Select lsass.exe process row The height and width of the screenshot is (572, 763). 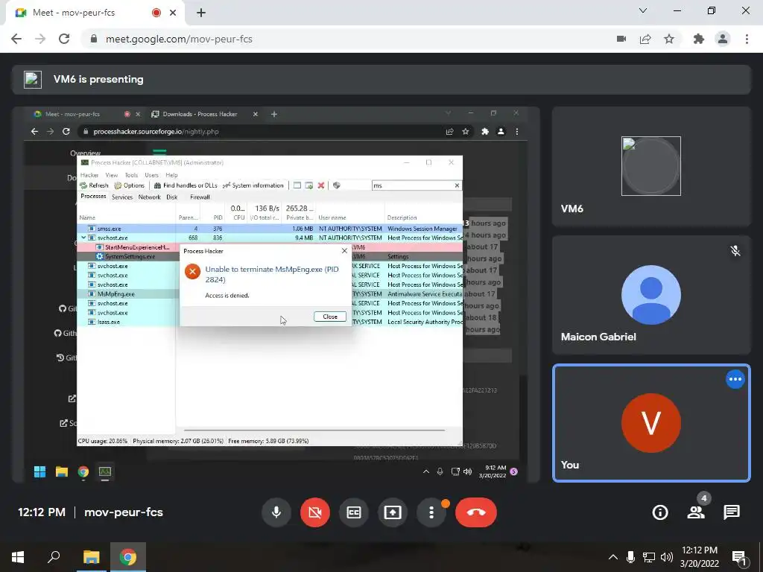pos(270,322)
